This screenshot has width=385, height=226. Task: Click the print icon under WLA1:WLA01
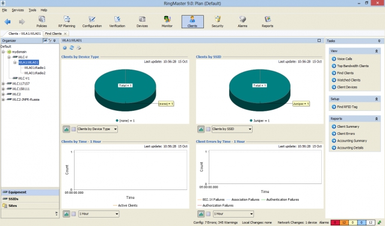click(x=79, y=48)
